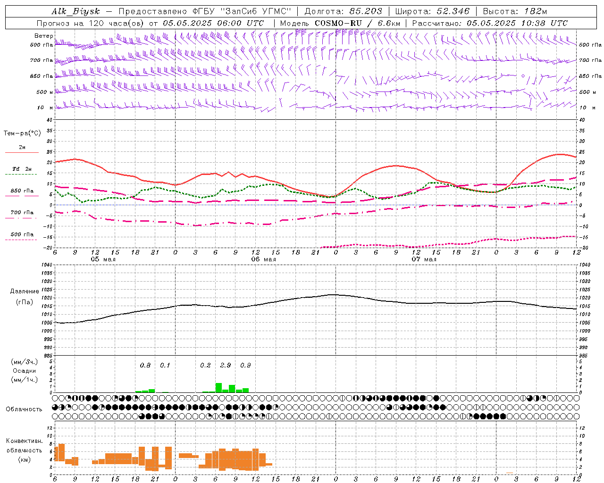Screen dimensions: 604x483
Task: Click the Давление pressure panel label
Action: click(25, 291)
